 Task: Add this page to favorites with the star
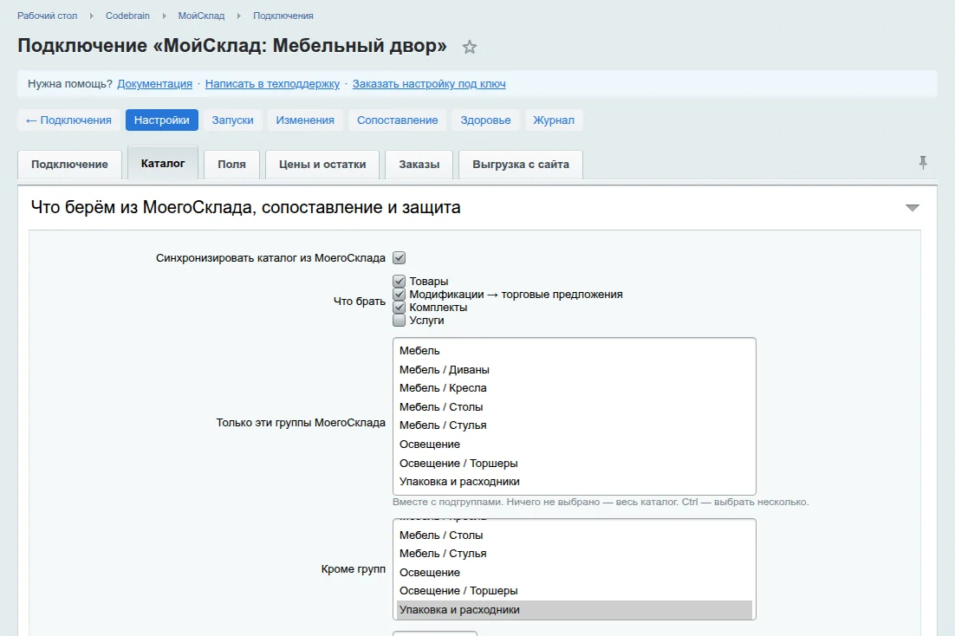point(469,47)
